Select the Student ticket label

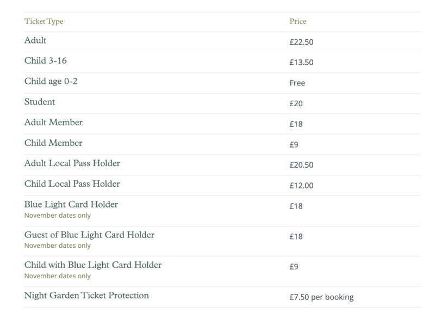[x=40, y=102]
